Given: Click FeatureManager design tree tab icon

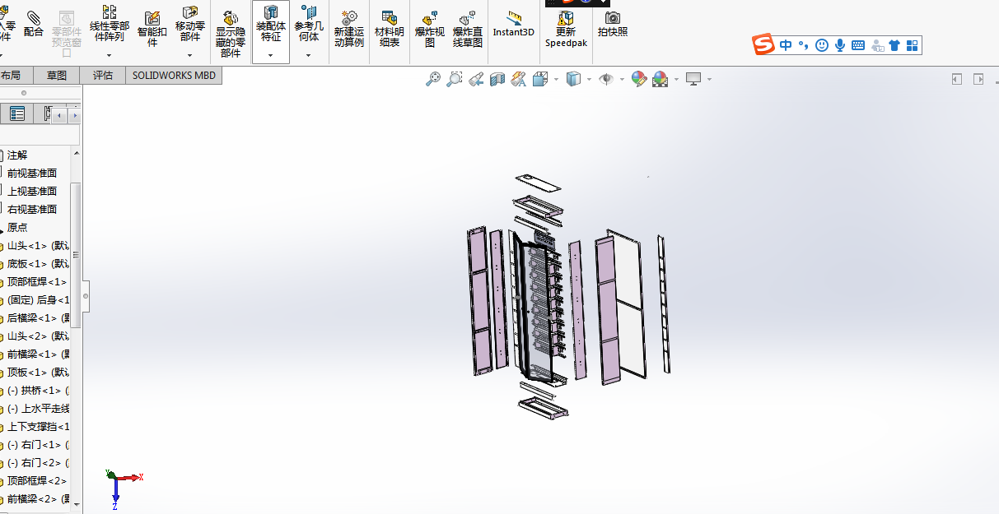Looking at the screenshot, I should pyautogui.click(x=16, y=114).
